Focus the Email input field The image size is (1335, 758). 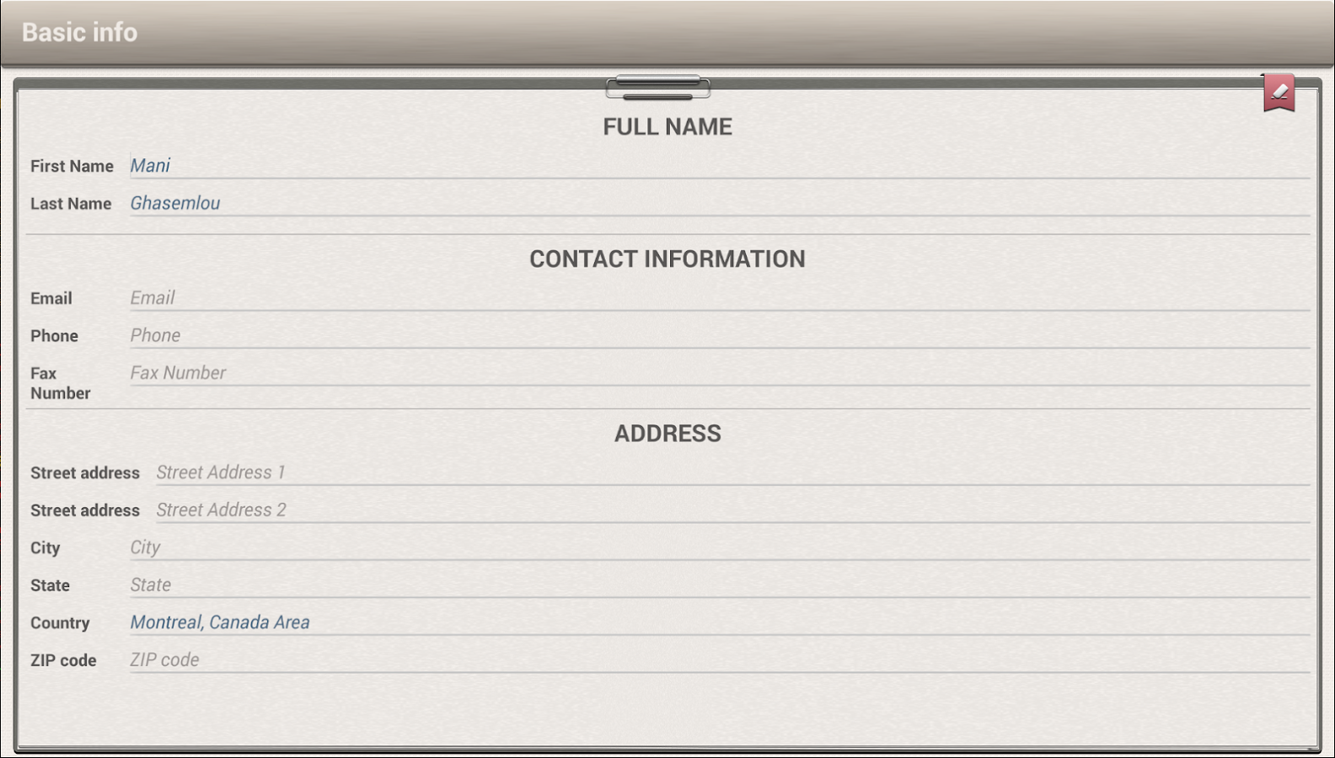click(x=720, y=298)
